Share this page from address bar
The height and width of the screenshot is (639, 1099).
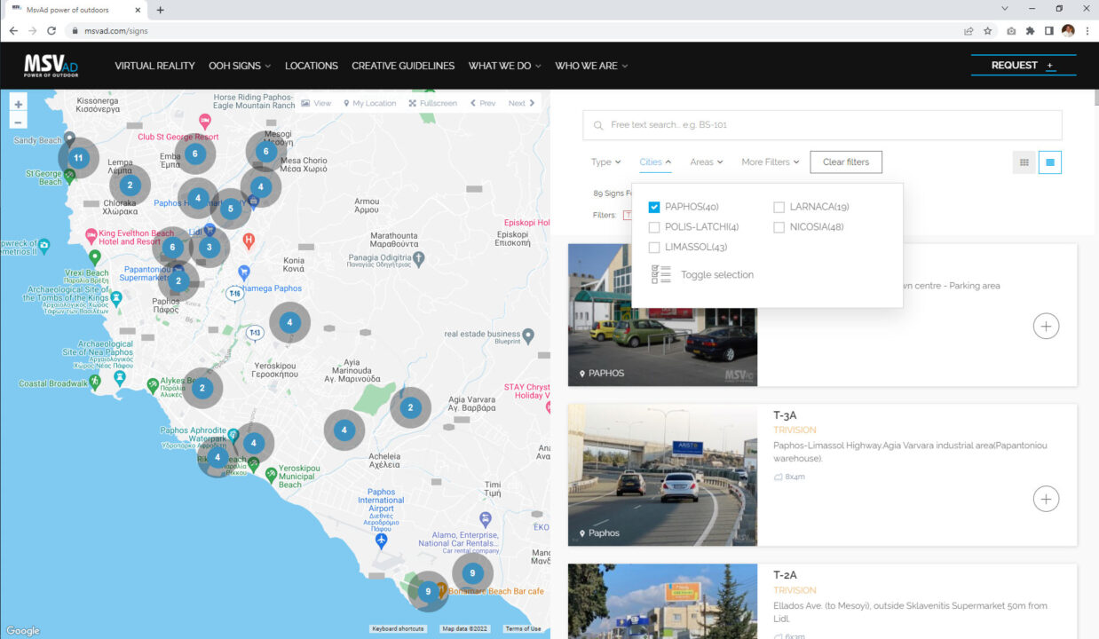969,30
